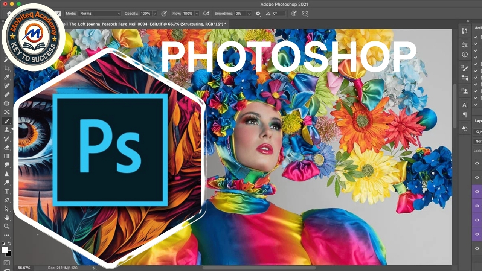Hide the topmost layer using its eye icon
The image size is (482, 271).
477,163
